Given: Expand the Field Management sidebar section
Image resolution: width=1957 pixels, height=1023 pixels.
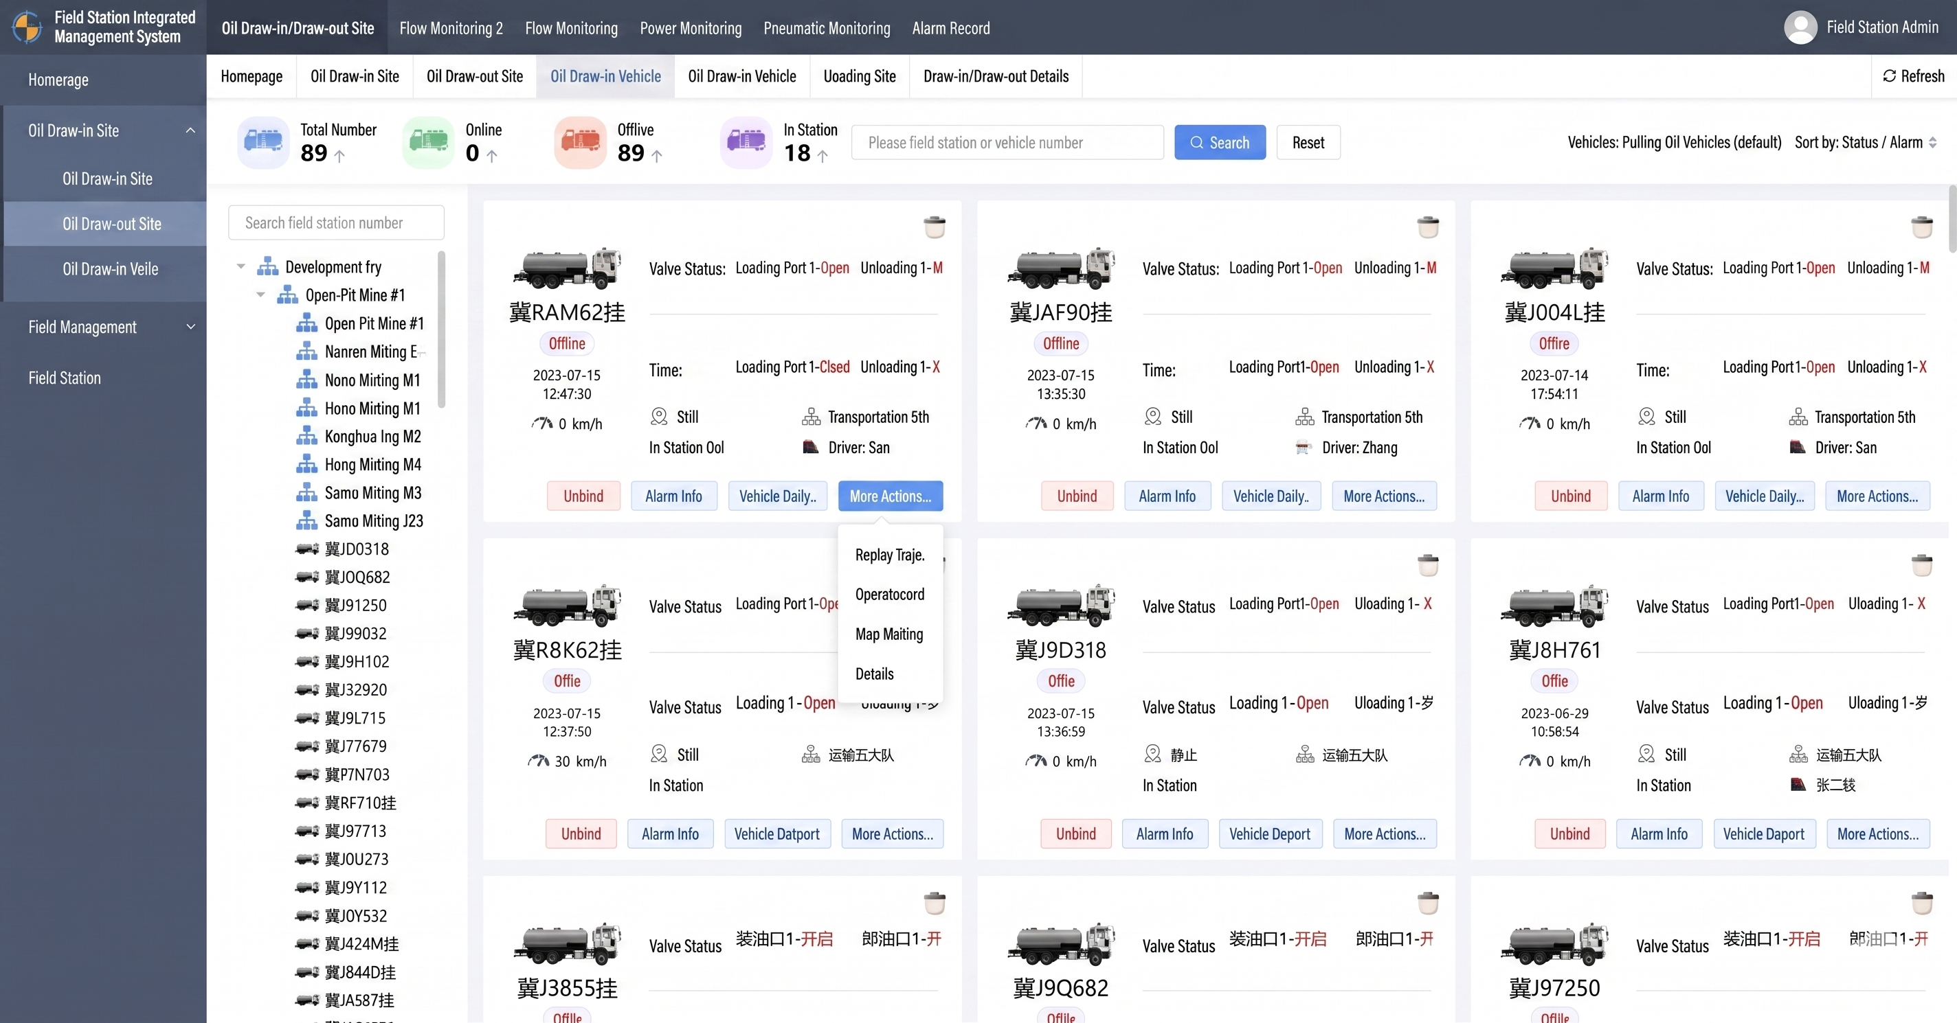Looking at the screenshot, I should [190, 327].
